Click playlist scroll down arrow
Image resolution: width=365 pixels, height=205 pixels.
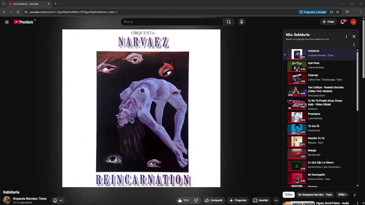coord(357,186)
